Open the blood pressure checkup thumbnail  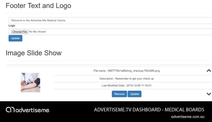[x=30, y=82]
